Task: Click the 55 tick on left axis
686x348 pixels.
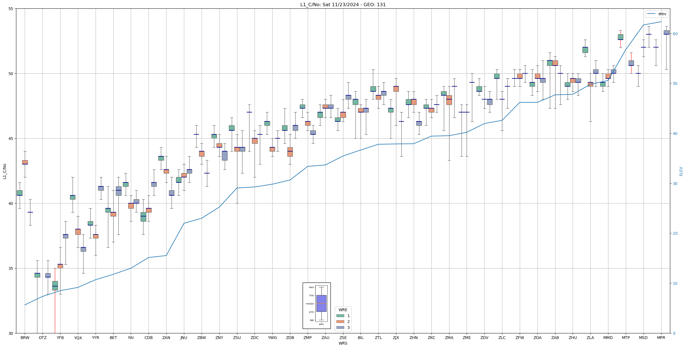Action: (x=11, y=9)
